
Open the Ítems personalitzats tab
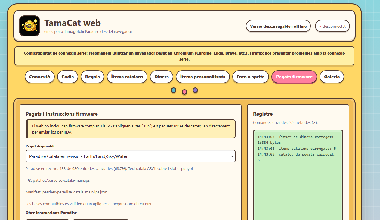point(203,77)
